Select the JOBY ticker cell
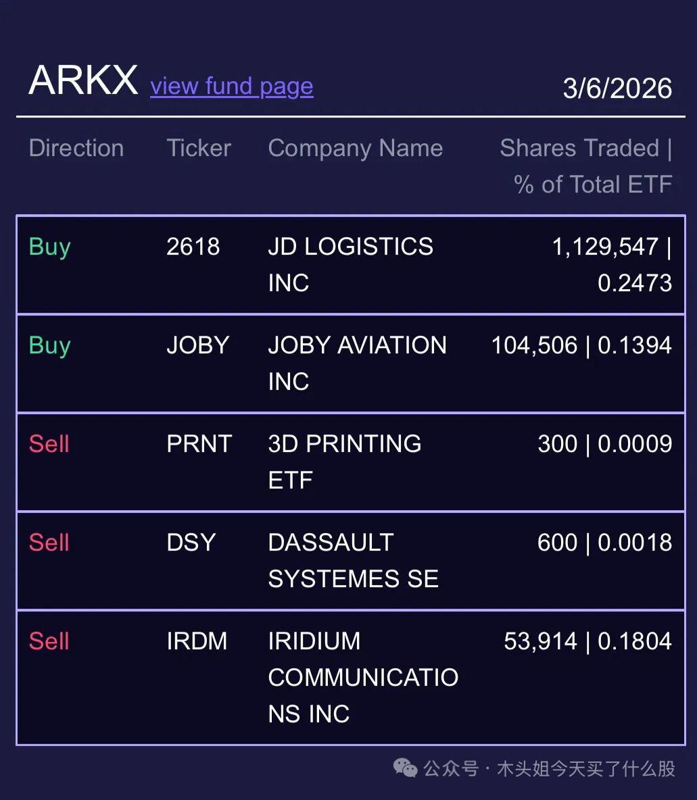Image resolution: width=697 pixels, height=800 pixels. click(197, 345)
